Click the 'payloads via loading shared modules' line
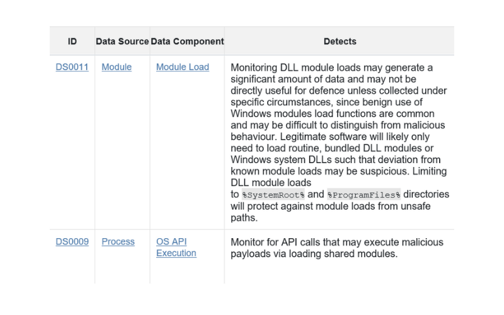The image size is (504, 315). click(314, 254)
